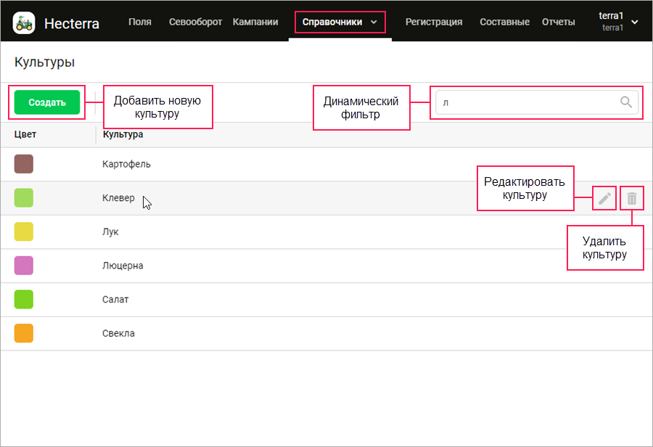Expand the Справочники dropdown arrow
This screenshot has height=447, width=653.
pyautogui.click(x=374, y=22)
